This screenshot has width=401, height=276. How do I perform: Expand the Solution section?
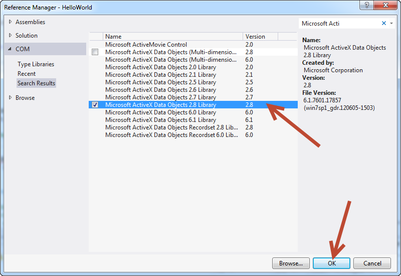click(x=10, y=35)
